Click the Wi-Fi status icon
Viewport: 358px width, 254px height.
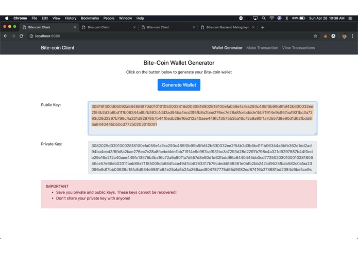click(x=271, y=18)
